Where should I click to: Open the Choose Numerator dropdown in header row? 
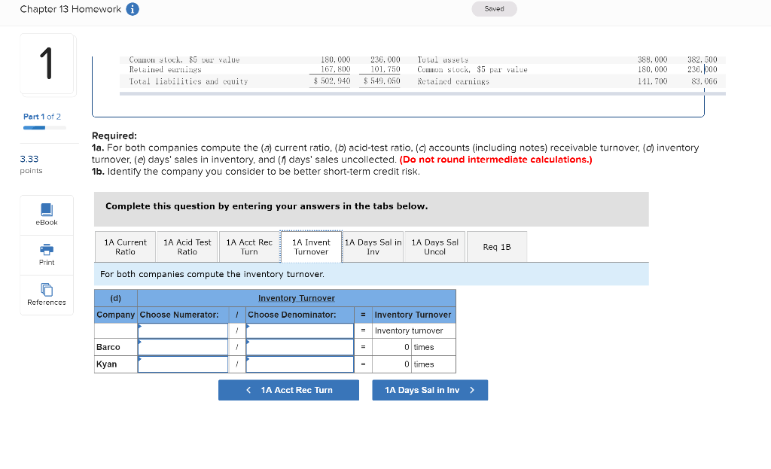(183, 330)
